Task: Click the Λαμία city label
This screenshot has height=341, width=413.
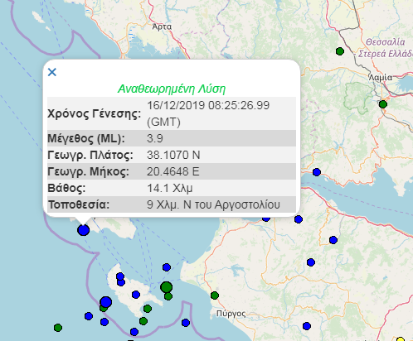Action: pyautogui.click(x=381, y=78)
